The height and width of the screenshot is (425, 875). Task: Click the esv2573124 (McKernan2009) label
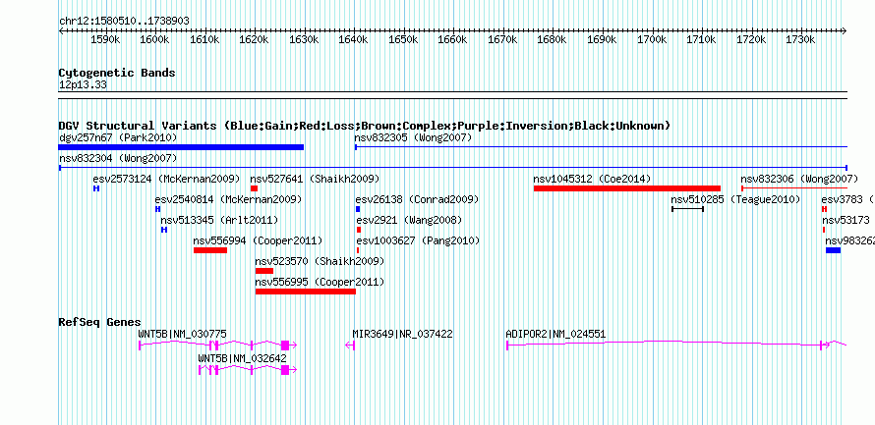(x=166, y=179)
